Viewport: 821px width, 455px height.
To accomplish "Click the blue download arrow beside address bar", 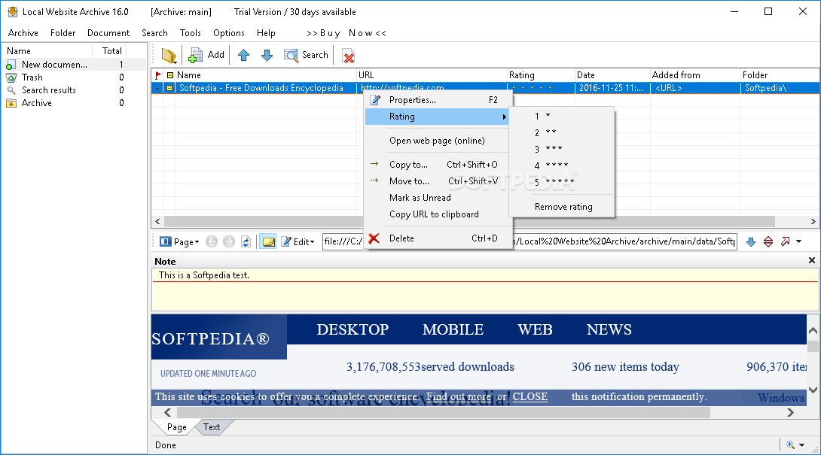I will pos(751,241).
